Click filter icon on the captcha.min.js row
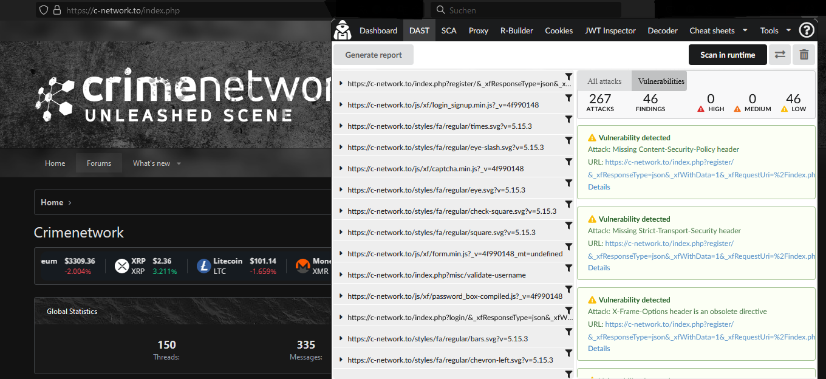Viewport: 826px width, 379px height. click(x=568, y=162)
